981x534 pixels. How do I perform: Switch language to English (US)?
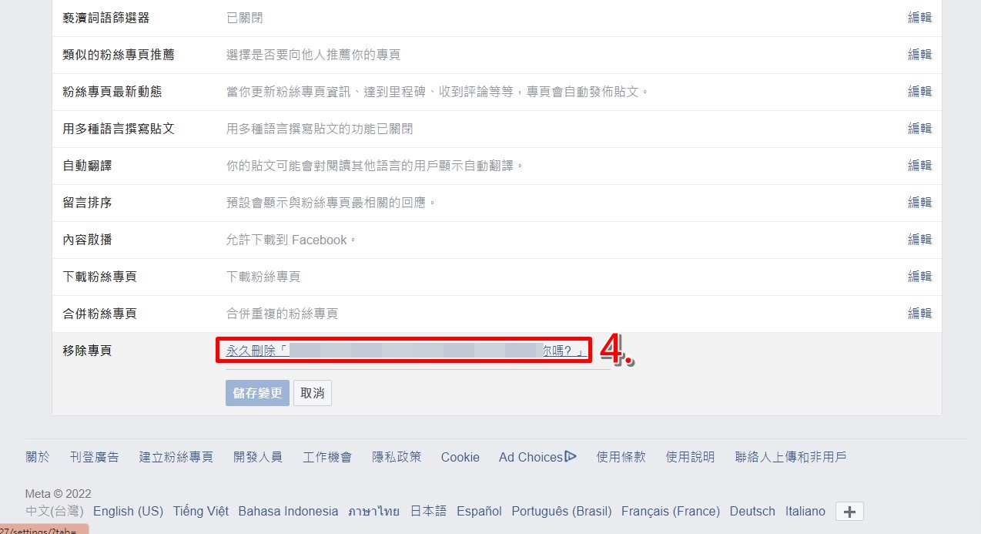(128, 511)
